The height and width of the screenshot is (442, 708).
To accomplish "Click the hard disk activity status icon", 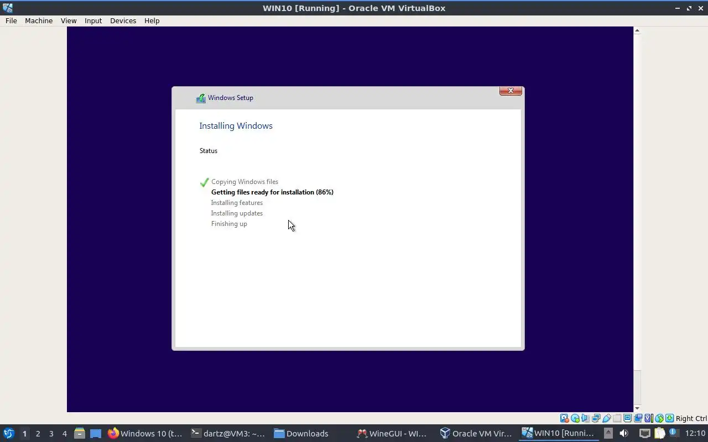I will pos(564,418).
